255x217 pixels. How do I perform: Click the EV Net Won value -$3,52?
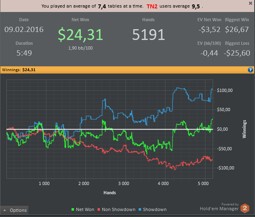click(x=209, y=30)
